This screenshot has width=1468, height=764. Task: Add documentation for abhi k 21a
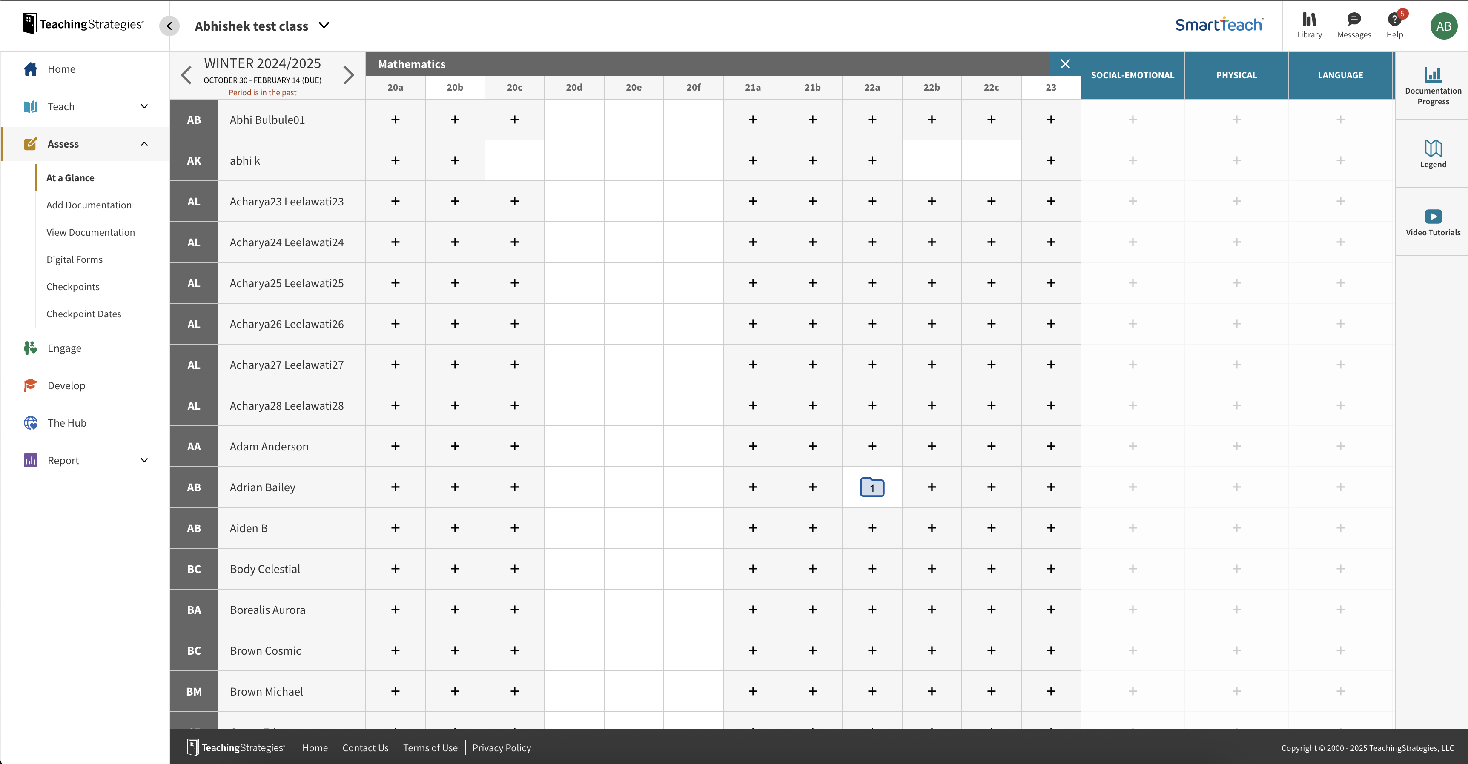pos(753,160)
